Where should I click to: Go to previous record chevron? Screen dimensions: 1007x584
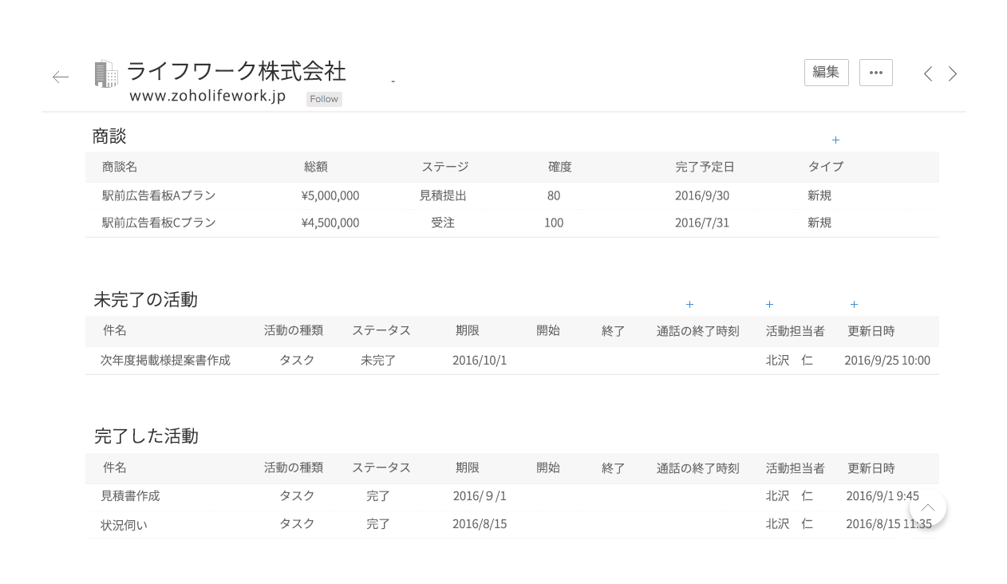pyautogui.click(x=927, y=73)
